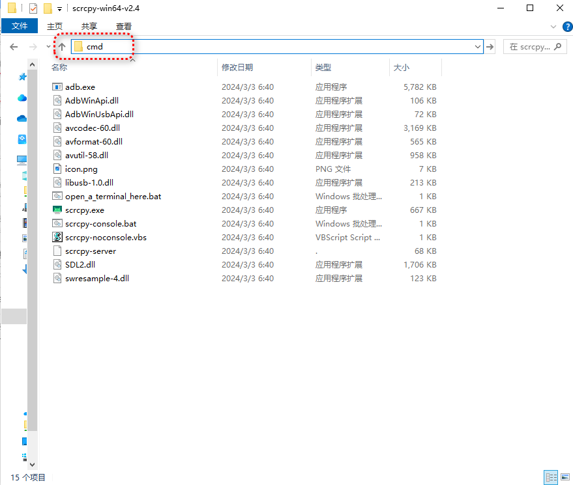Open the Quick Access Toolbar customize dropdown
This screenshot has height=485, width=573.
[x=59, y=9]
